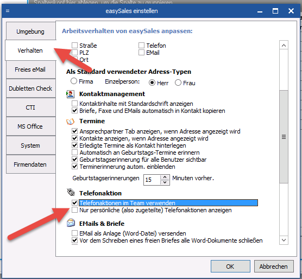Open the Dubletten Check tab

point(30,88)
